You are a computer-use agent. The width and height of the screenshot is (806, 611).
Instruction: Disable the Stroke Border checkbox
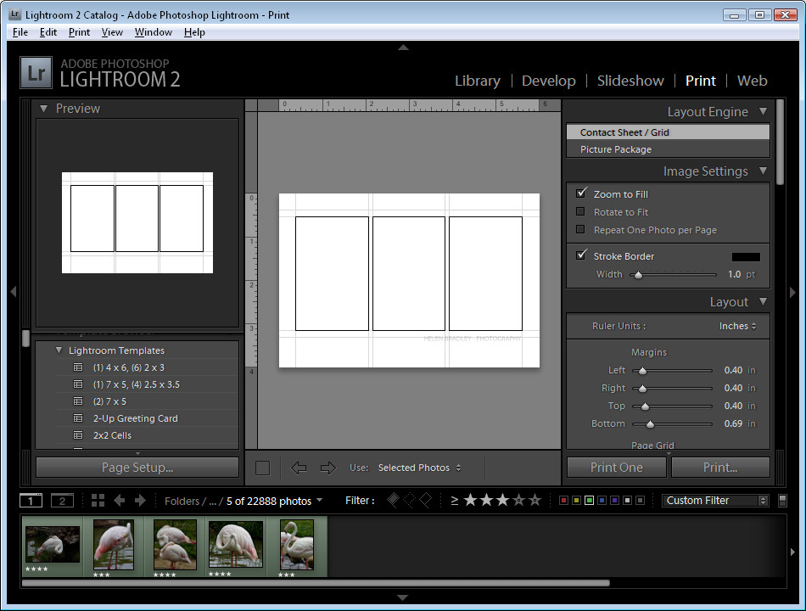point(581,255)
